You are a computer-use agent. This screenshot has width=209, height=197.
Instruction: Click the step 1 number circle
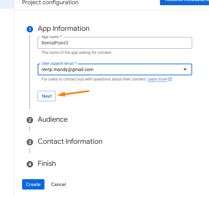click(30, 29)
